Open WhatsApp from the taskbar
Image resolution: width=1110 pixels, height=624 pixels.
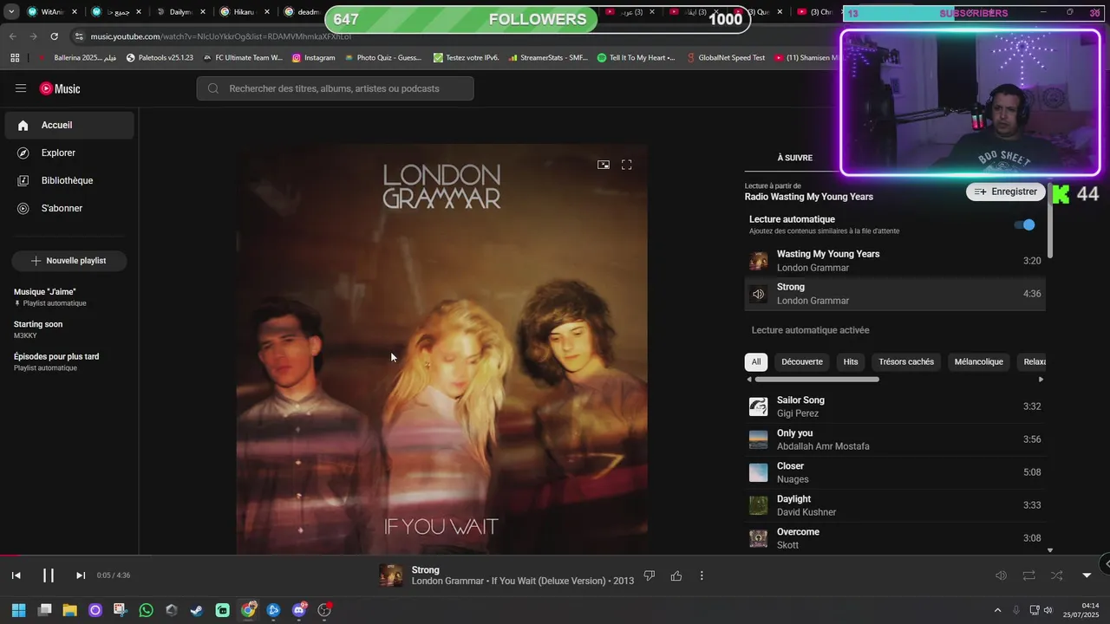click(146, 610)
